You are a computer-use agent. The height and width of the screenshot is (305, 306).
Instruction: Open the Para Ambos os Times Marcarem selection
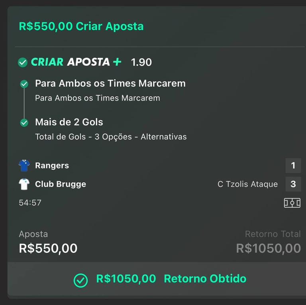point(110,83)
